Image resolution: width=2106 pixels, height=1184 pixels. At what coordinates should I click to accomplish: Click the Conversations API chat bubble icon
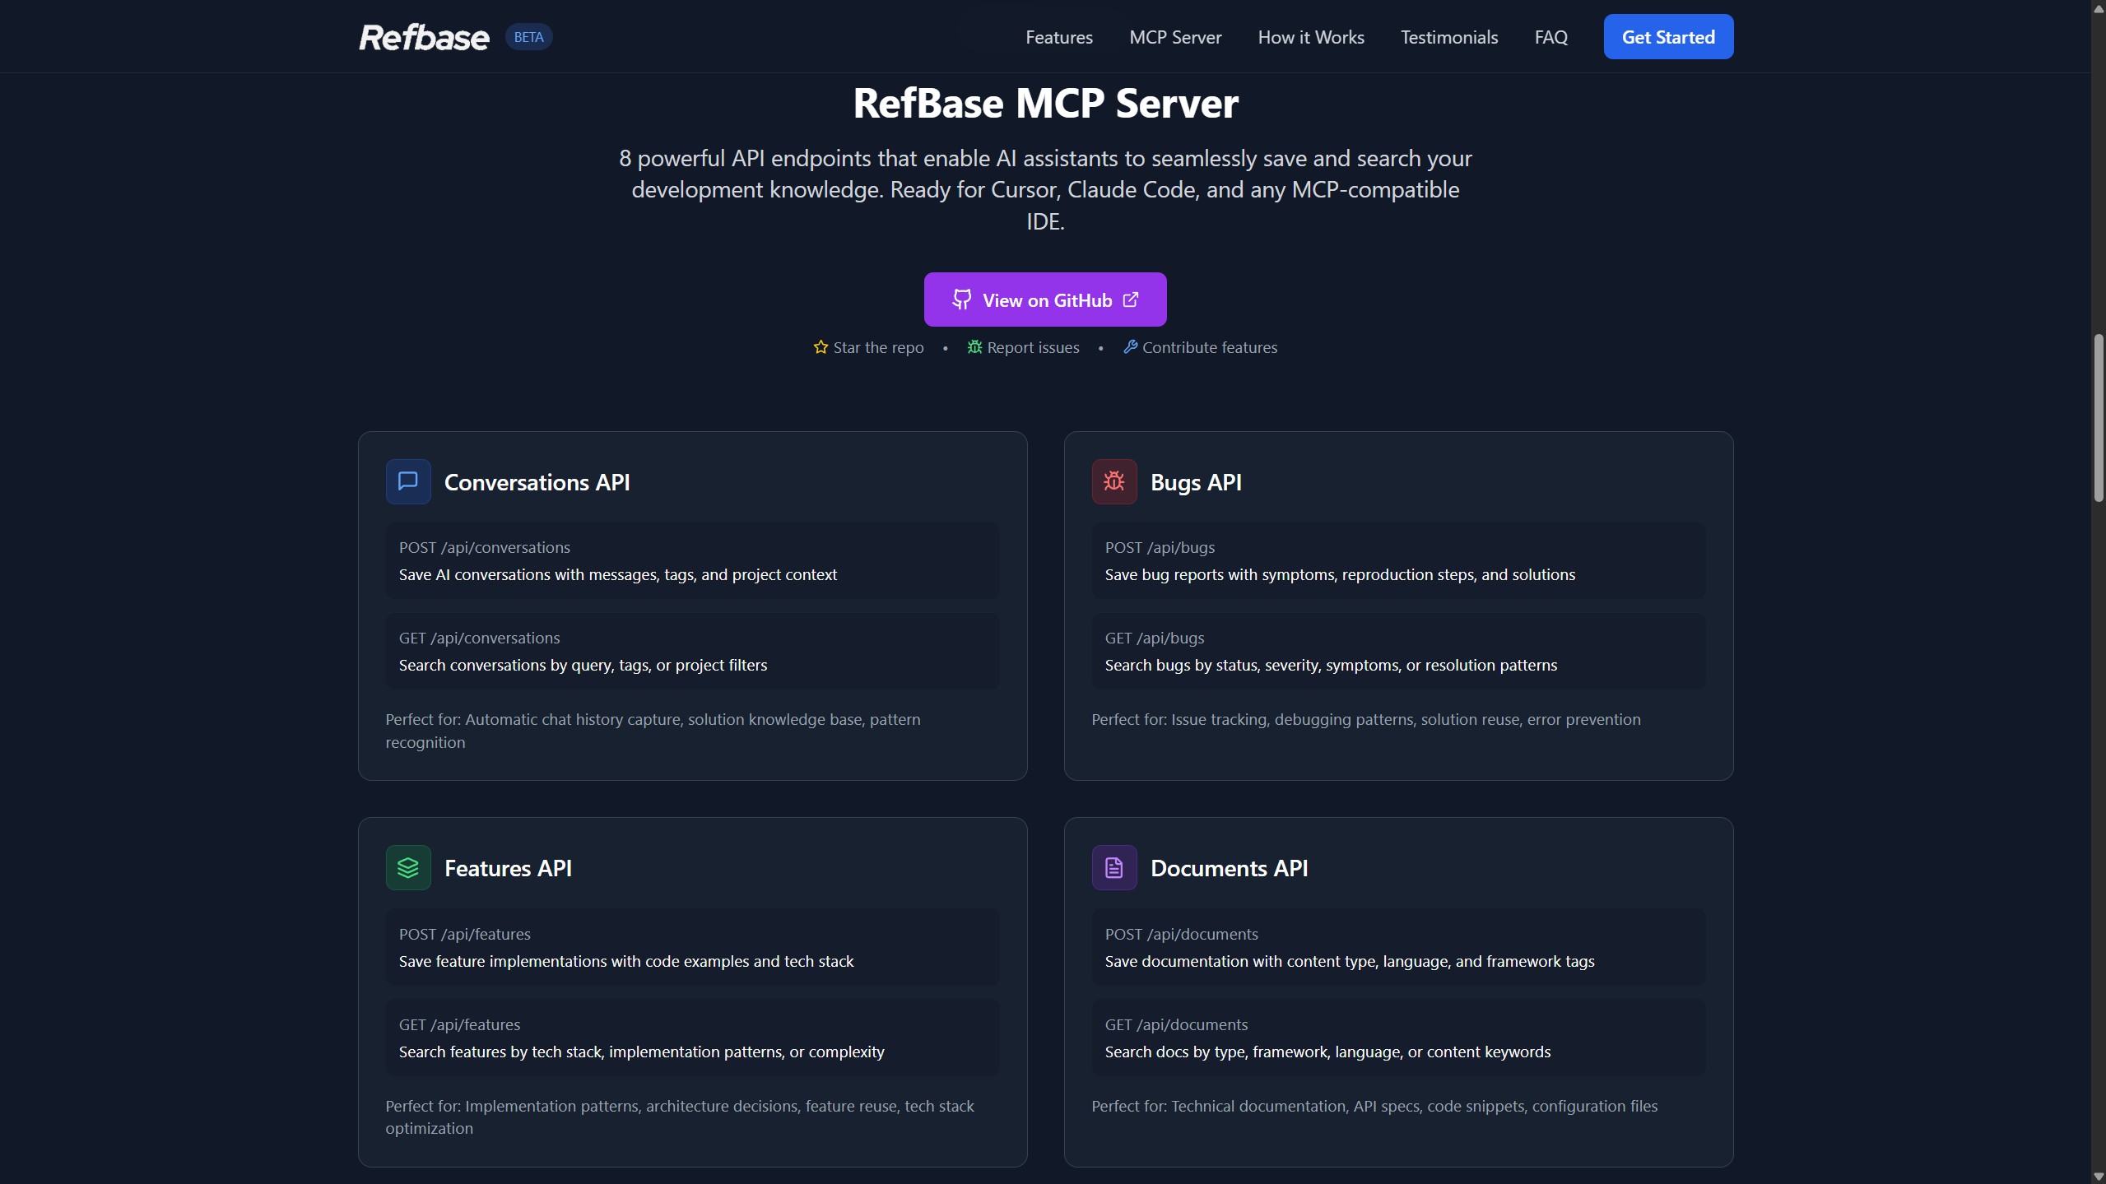408,481
